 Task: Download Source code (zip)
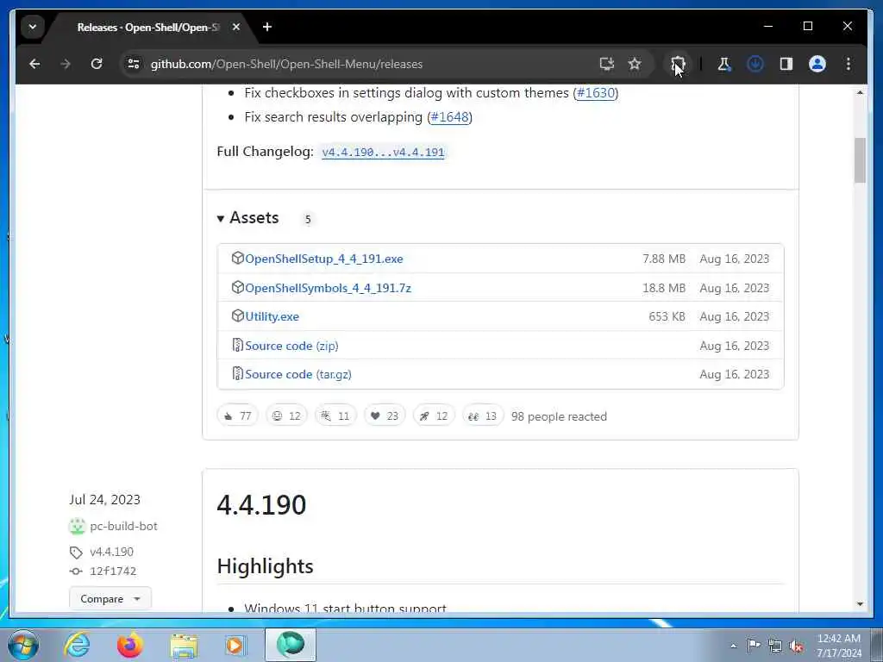tap(291, 346)
